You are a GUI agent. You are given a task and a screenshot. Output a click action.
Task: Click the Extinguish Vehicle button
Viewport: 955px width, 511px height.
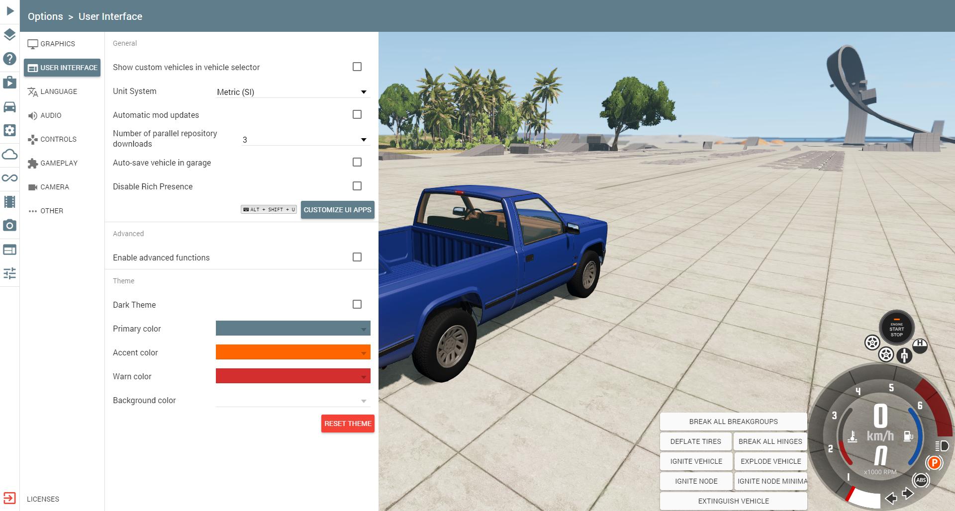point(733,501)
